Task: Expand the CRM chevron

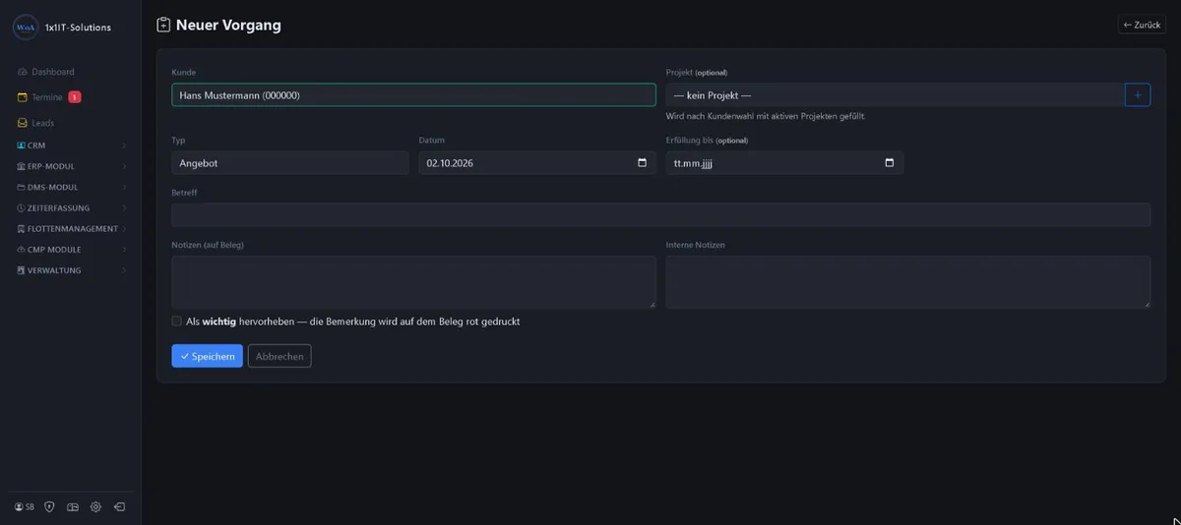Action: 124,146
